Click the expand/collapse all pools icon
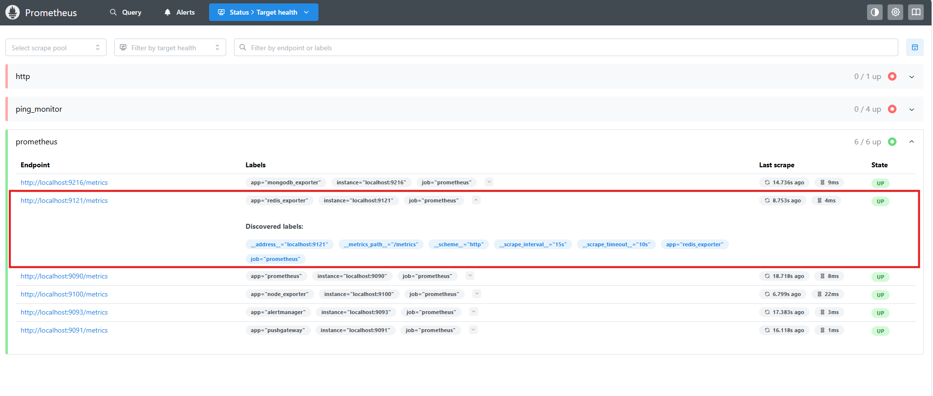This screenshot has height=396, width=933. pyautogui.click(x=915, y=47)
